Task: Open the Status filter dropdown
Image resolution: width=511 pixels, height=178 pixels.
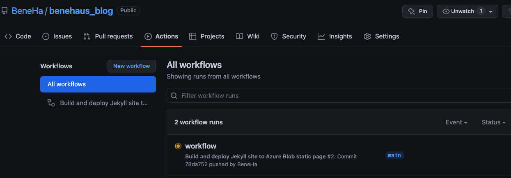Action: coord(493,122)
